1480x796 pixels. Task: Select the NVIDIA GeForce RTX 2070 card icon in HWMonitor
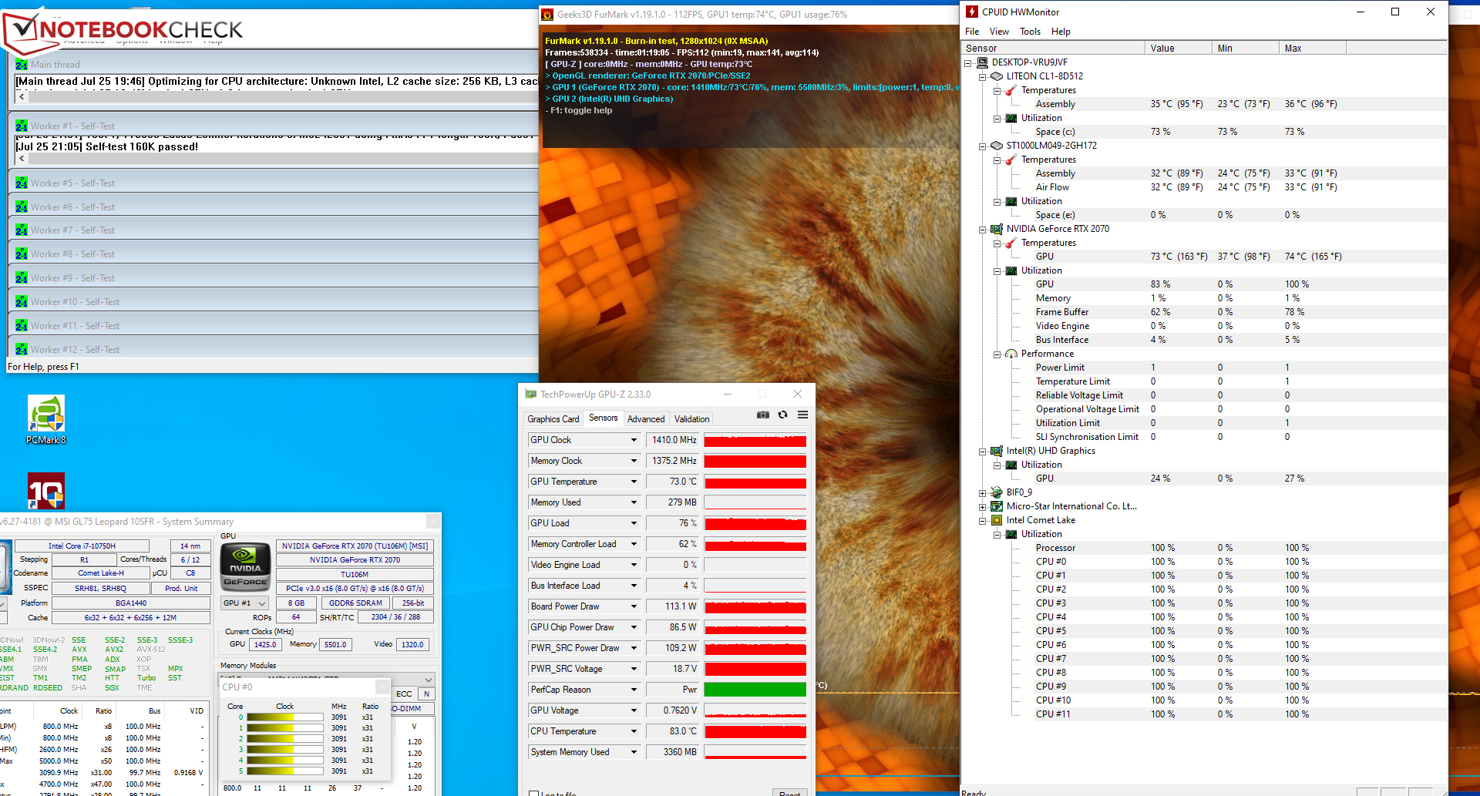997,229
